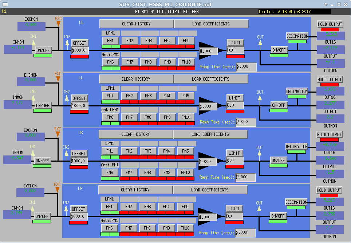351x243 pixels.
Task: Toggle DECIMATION for the LR channel
Action: coord(296,202)
